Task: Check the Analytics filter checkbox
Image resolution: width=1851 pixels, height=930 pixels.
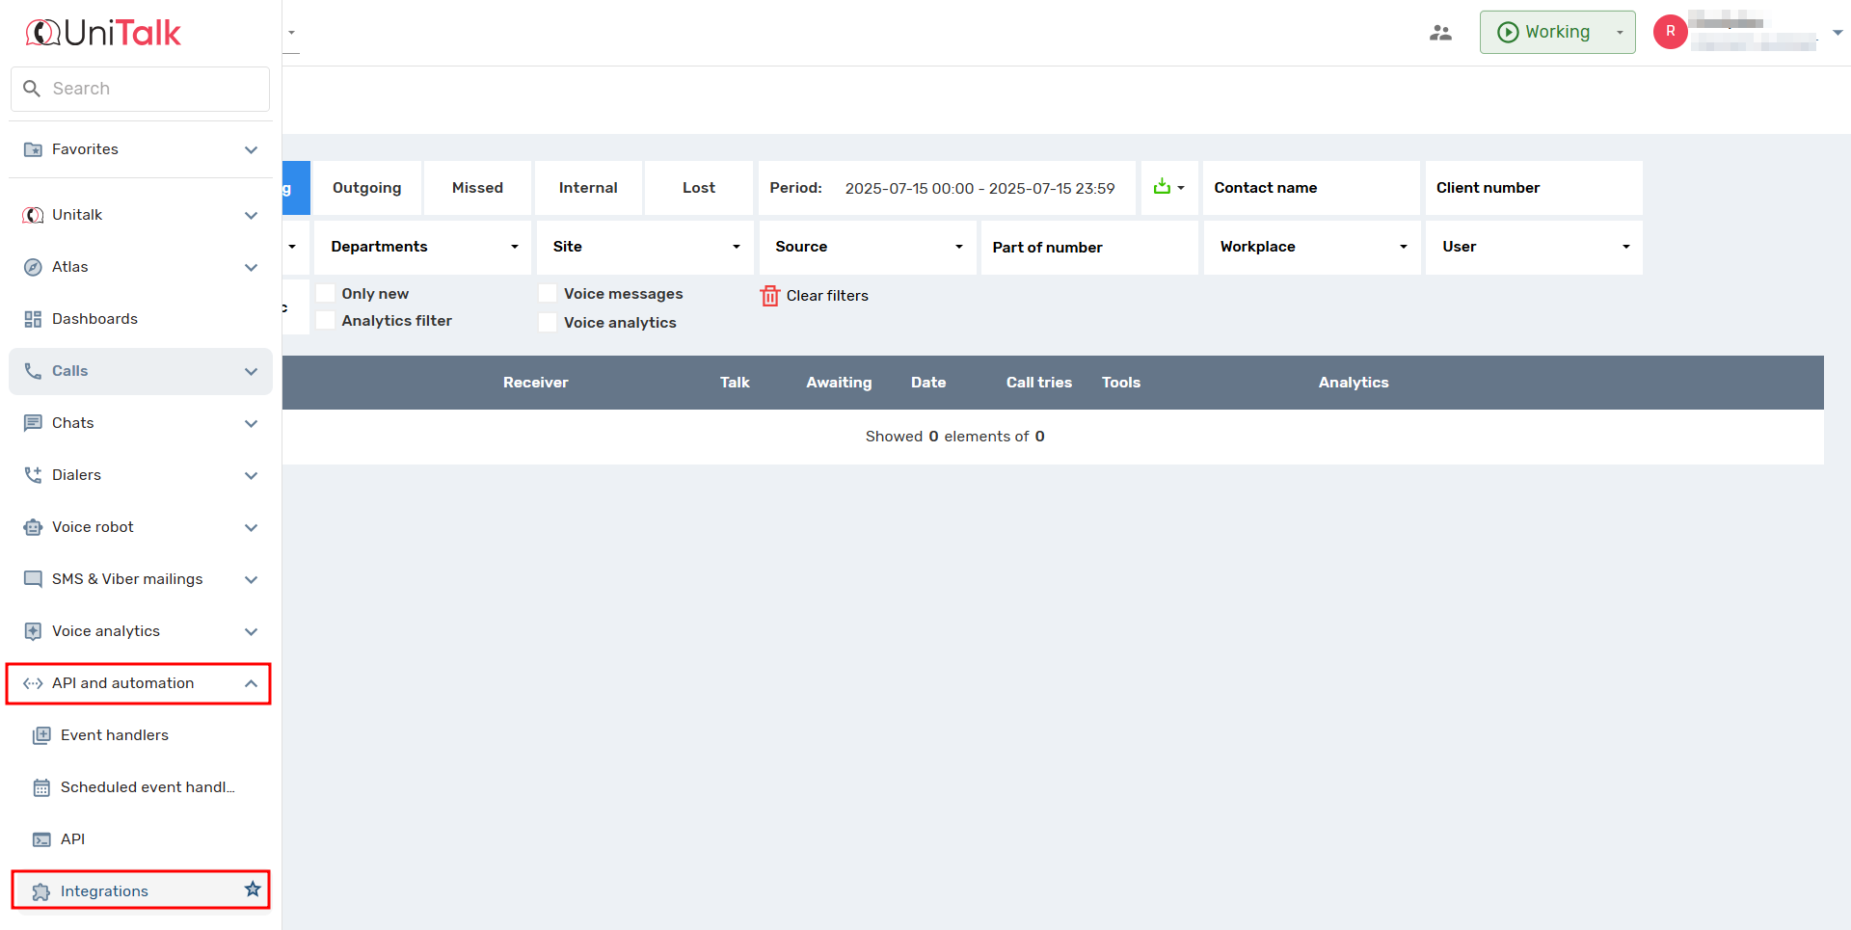Action: pos(326,320)
